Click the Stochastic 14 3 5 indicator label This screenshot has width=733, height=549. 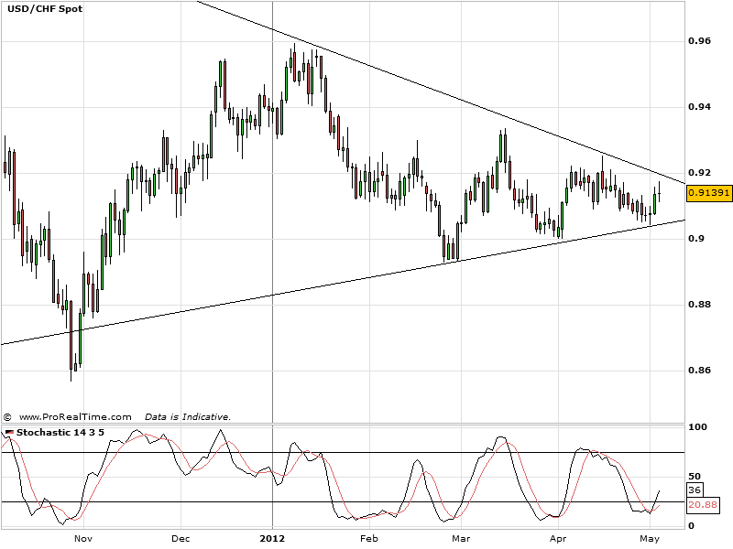(x=60, y=432)
